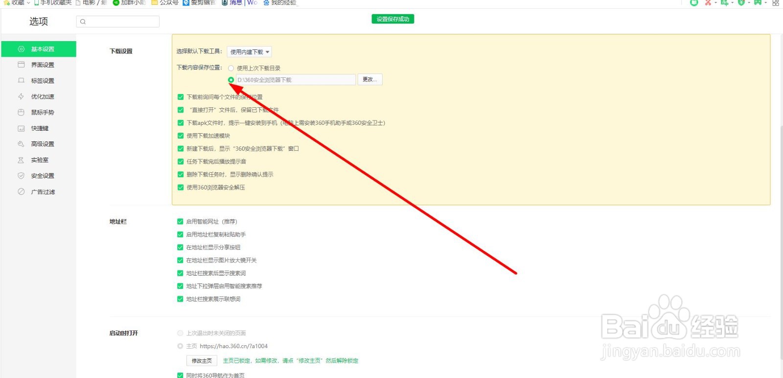Image resolution: width=783 pixels, height=378 pixels.
Task: Open the 电影 bookmark
Action: 91,2
